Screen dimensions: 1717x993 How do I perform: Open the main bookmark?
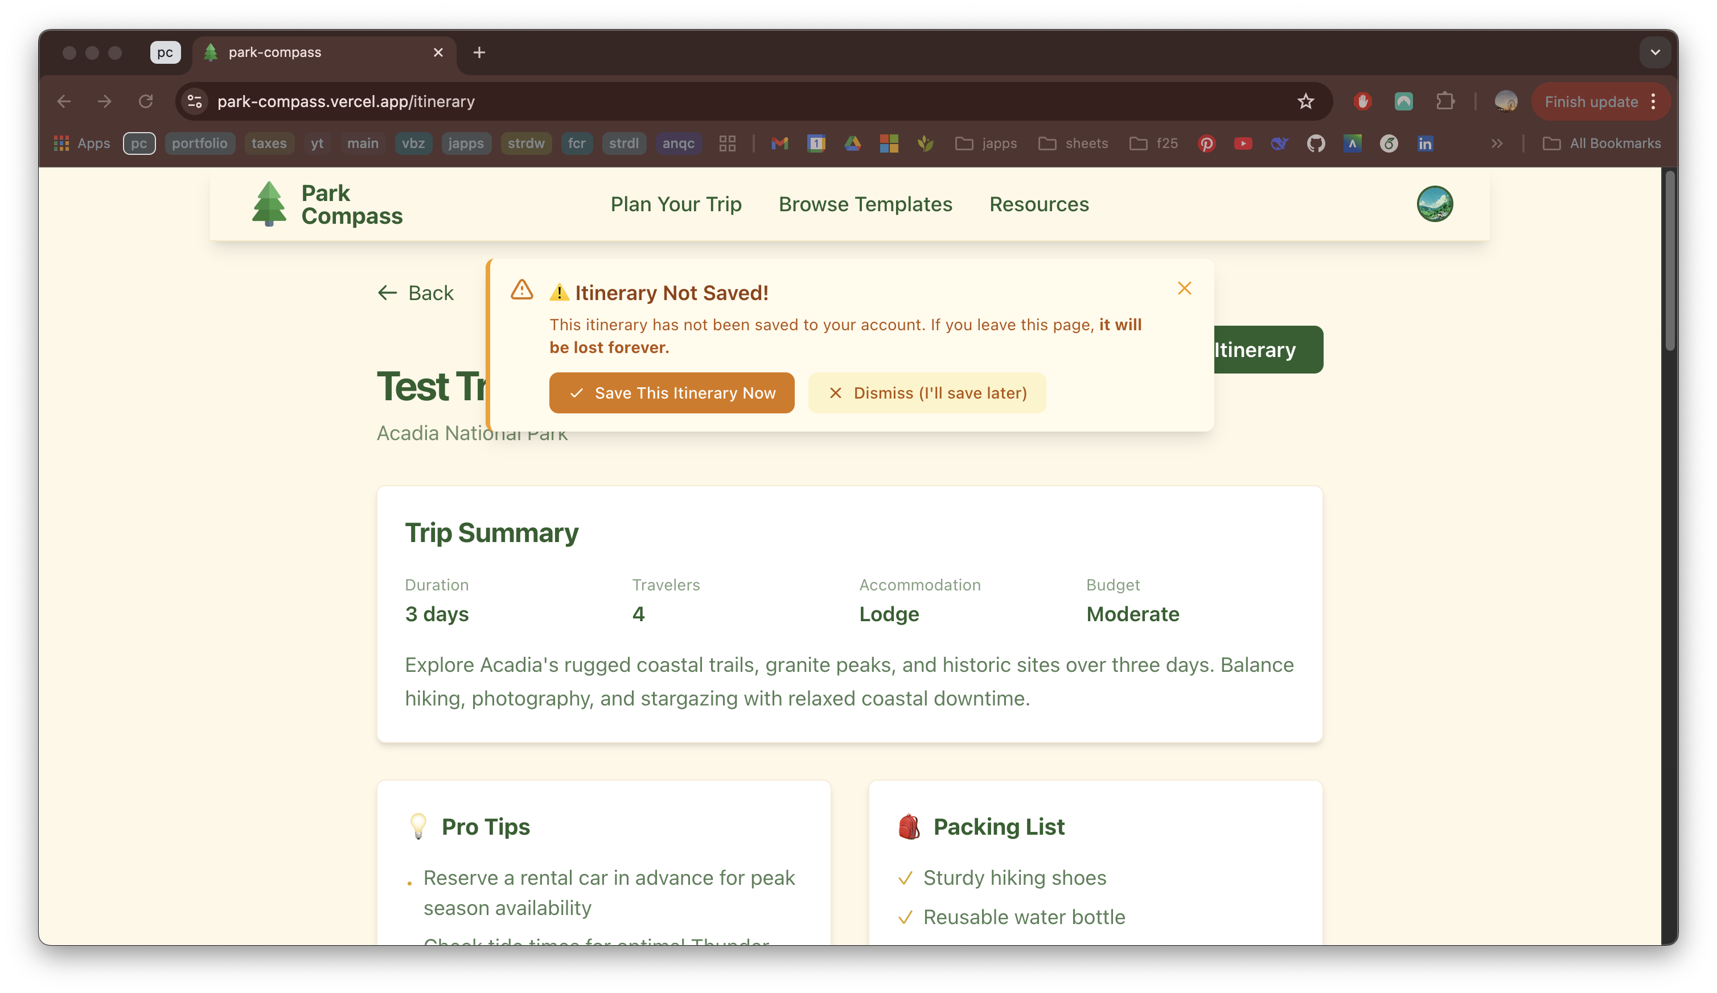point(363,143)
